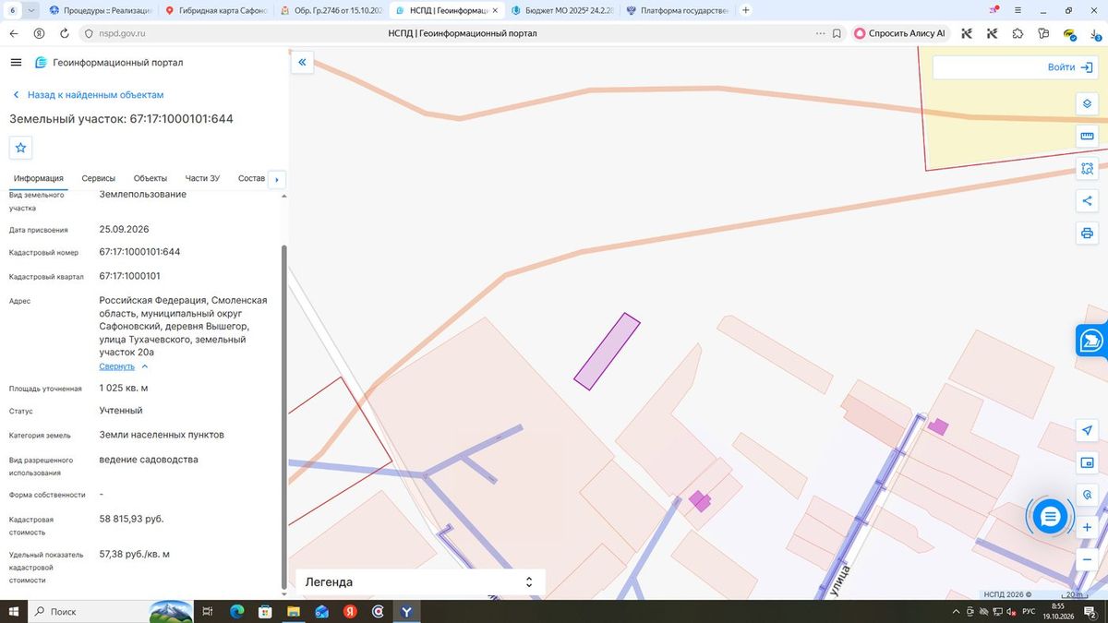Zoom in the map with plus
1108x623 pixels.
(x=1088, y=527)
